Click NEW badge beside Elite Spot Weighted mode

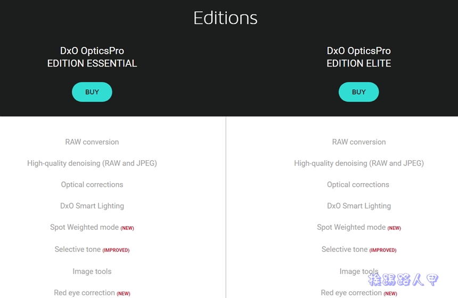394,228
